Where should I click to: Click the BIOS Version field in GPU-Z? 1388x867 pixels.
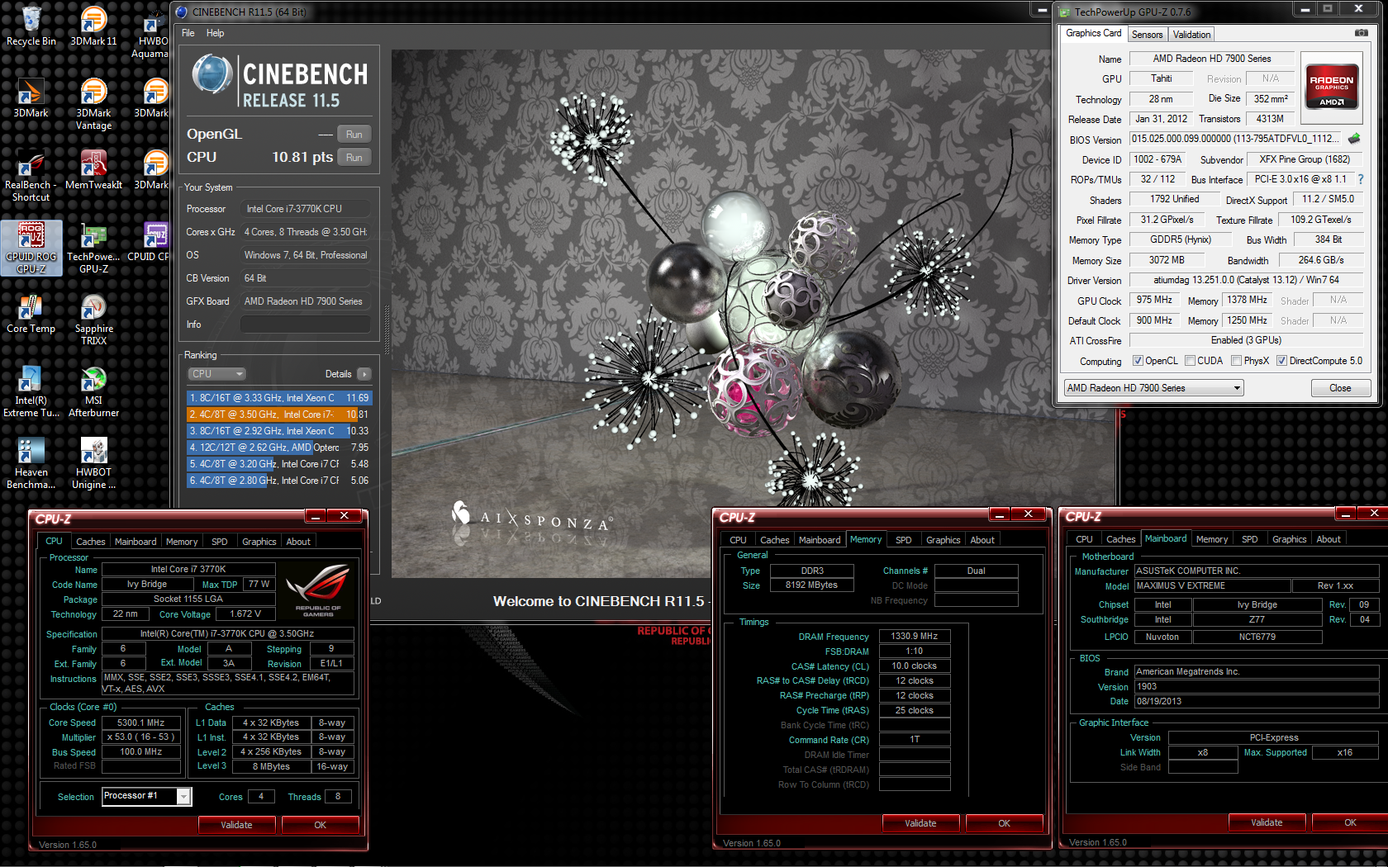(1237, 139)
